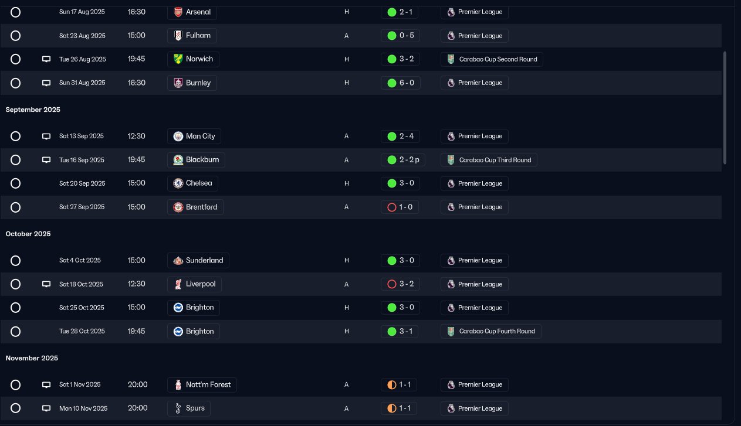Click the Premier League logo on the Chelsea row
Image resolution: width=741 pixels, height=426 pixels.
(451, 183)
